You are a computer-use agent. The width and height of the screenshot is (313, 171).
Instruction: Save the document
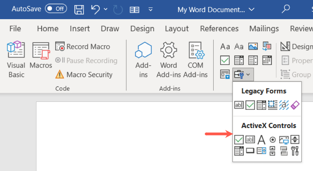(x=79, y=9)
